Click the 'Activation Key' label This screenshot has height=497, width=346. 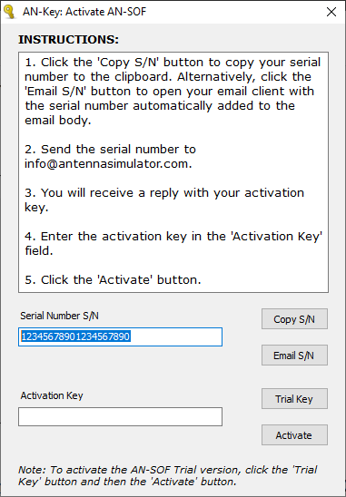pos(52,395)
